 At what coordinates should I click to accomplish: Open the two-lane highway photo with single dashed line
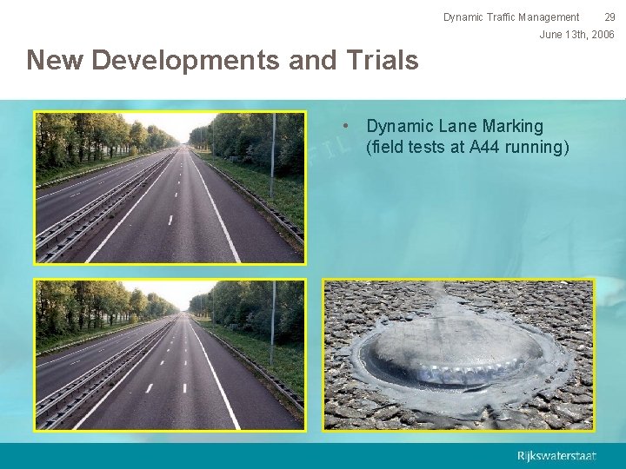point(170,188)
